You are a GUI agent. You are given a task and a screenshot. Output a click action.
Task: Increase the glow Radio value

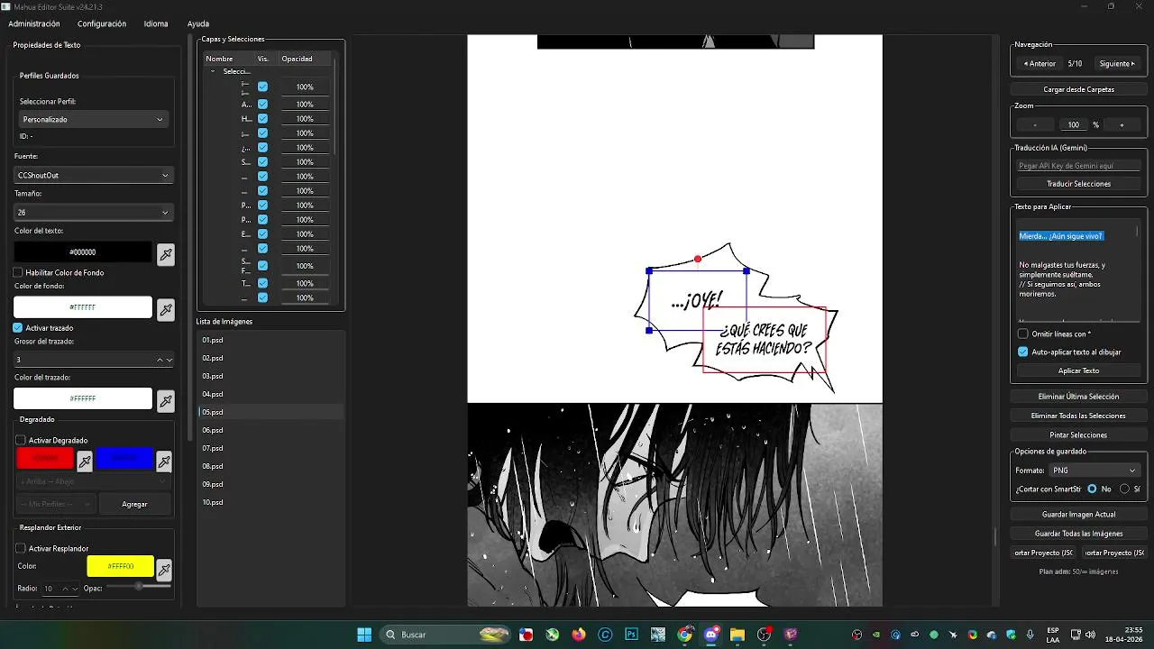pyautogui.click(x=66, y=589)
